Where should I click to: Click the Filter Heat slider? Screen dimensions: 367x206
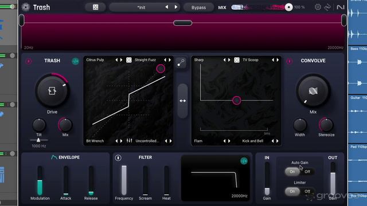(166, 181)
